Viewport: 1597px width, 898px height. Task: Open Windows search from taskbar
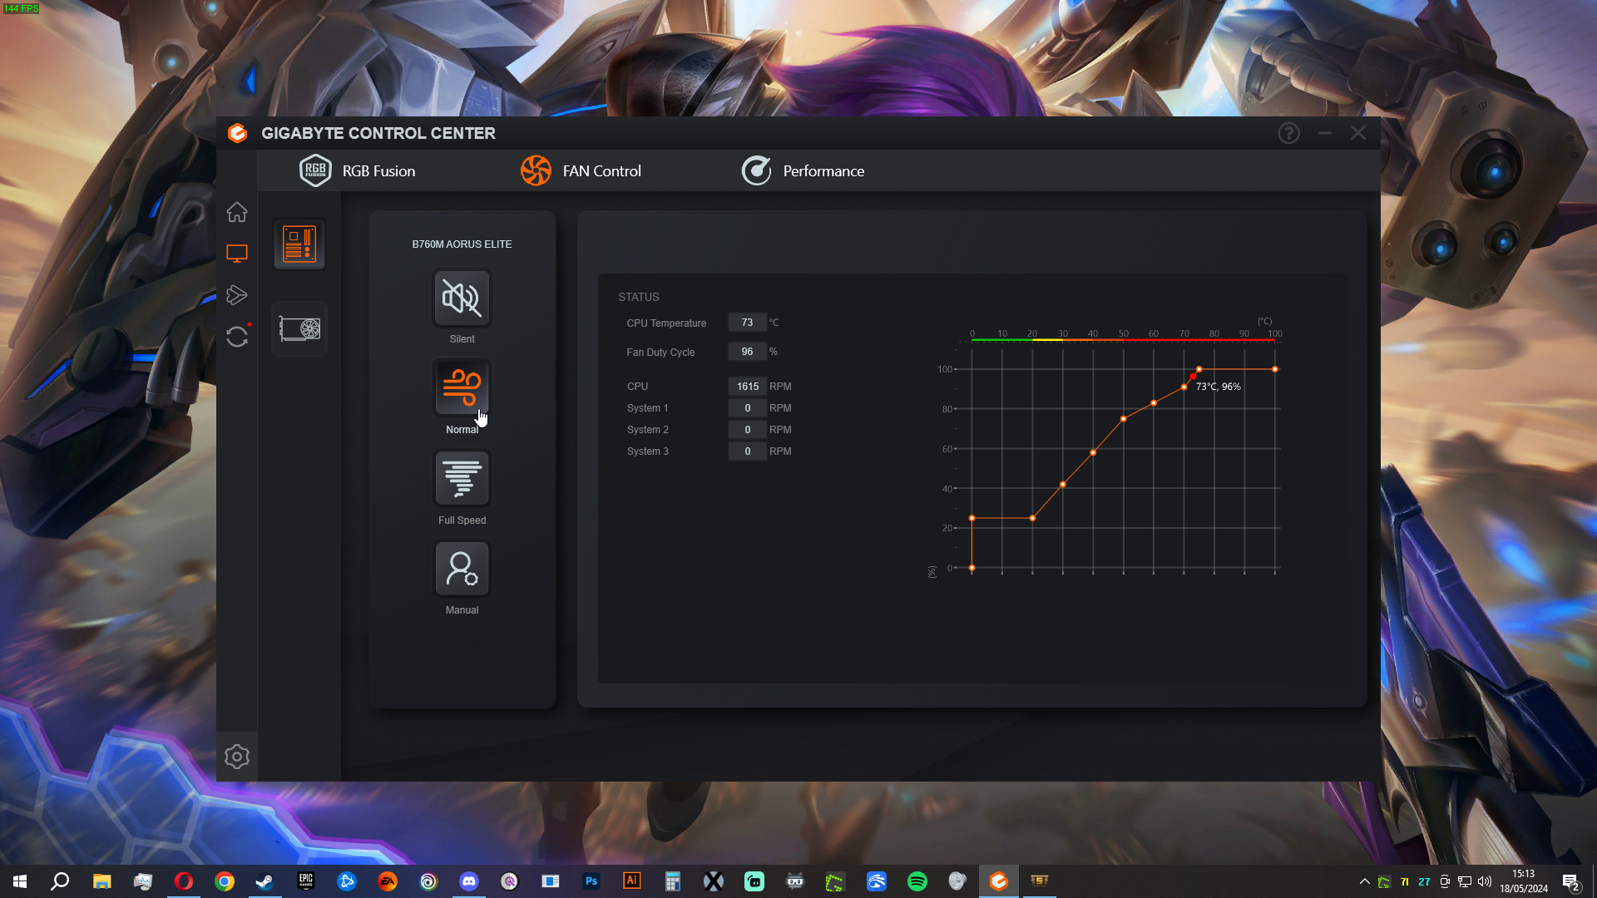60,881
